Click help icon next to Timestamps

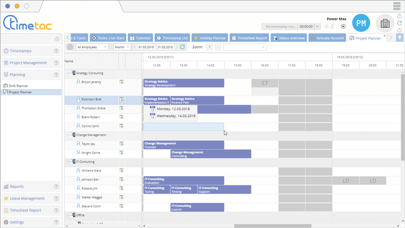[56, 51]
